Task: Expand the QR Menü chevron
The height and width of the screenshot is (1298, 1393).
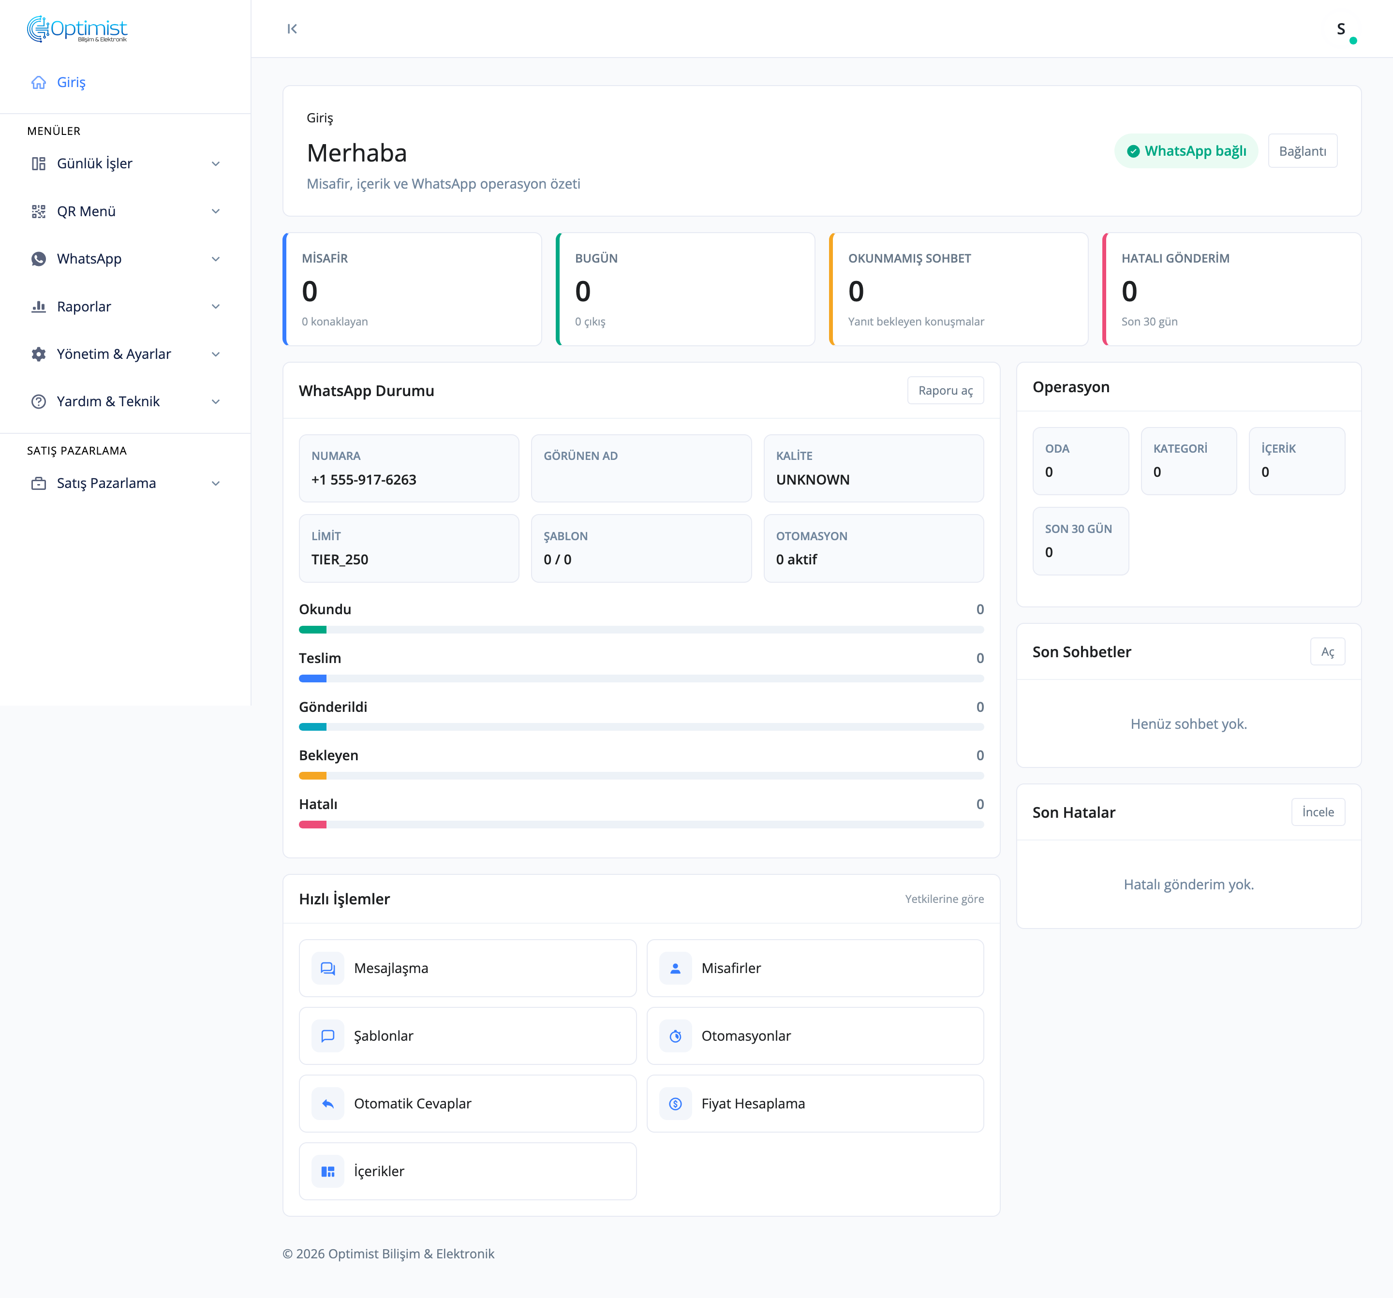Action: [x=216, y=211]
